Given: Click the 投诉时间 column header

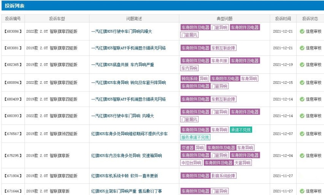Looking at the screenshot, I should tap(283, 19).
